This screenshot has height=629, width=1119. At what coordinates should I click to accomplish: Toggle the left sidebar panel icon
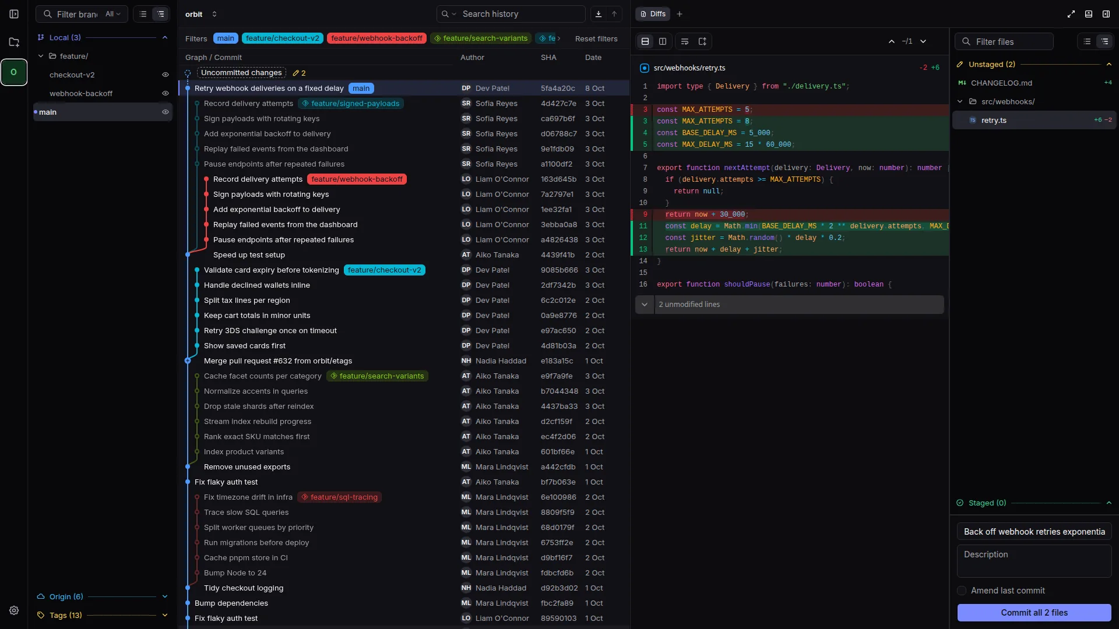(x=14, y=14)
